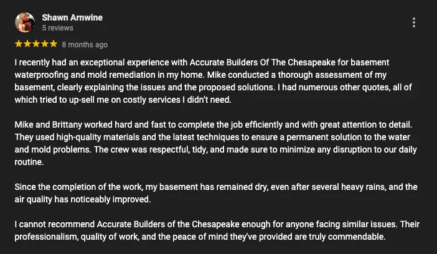The height and width of the screenshot is (254, 437).
Task: Click the line starting "which tried to up-sell me"
Action: tap(123, 100)
